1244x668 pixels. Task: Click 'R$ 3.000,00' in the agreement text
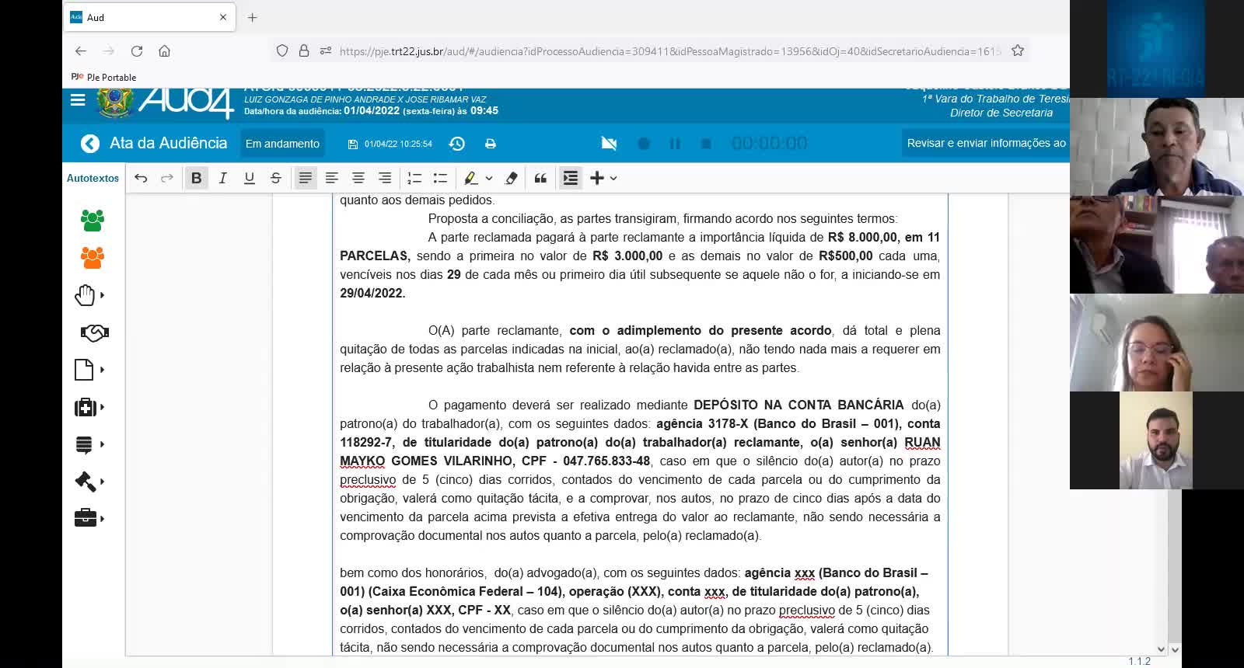click(627, 256)
